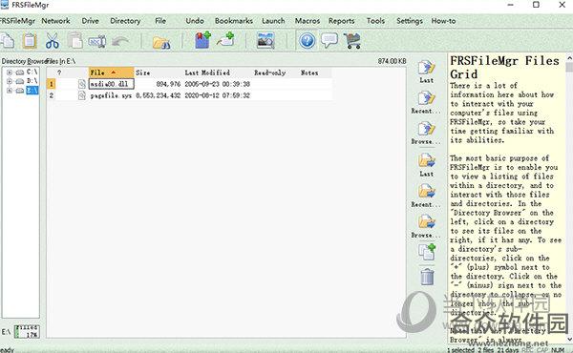Viewport: 573px width, 353px height.
Task: Click the file icon beside msdia80.dll
Action: pyautogui.click(x=82, y=84)
